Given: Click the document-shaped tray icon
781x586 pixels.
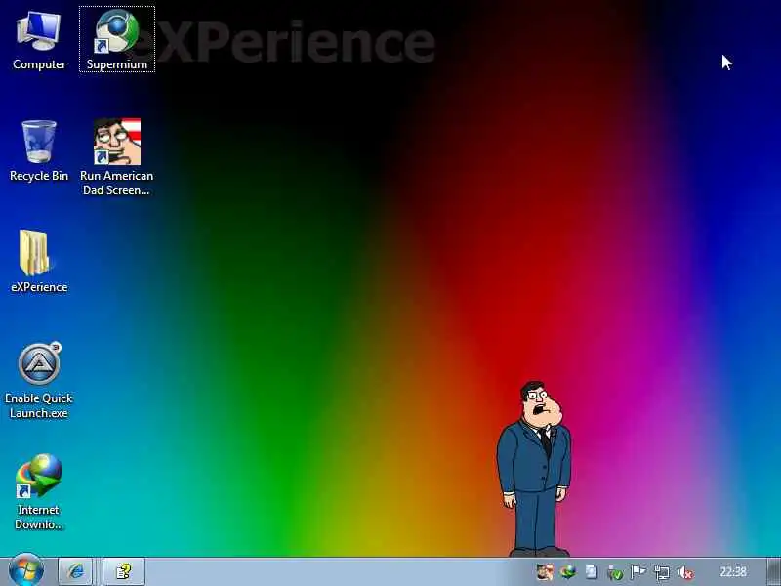Looking at the screenshot, I should pos(592,572).
